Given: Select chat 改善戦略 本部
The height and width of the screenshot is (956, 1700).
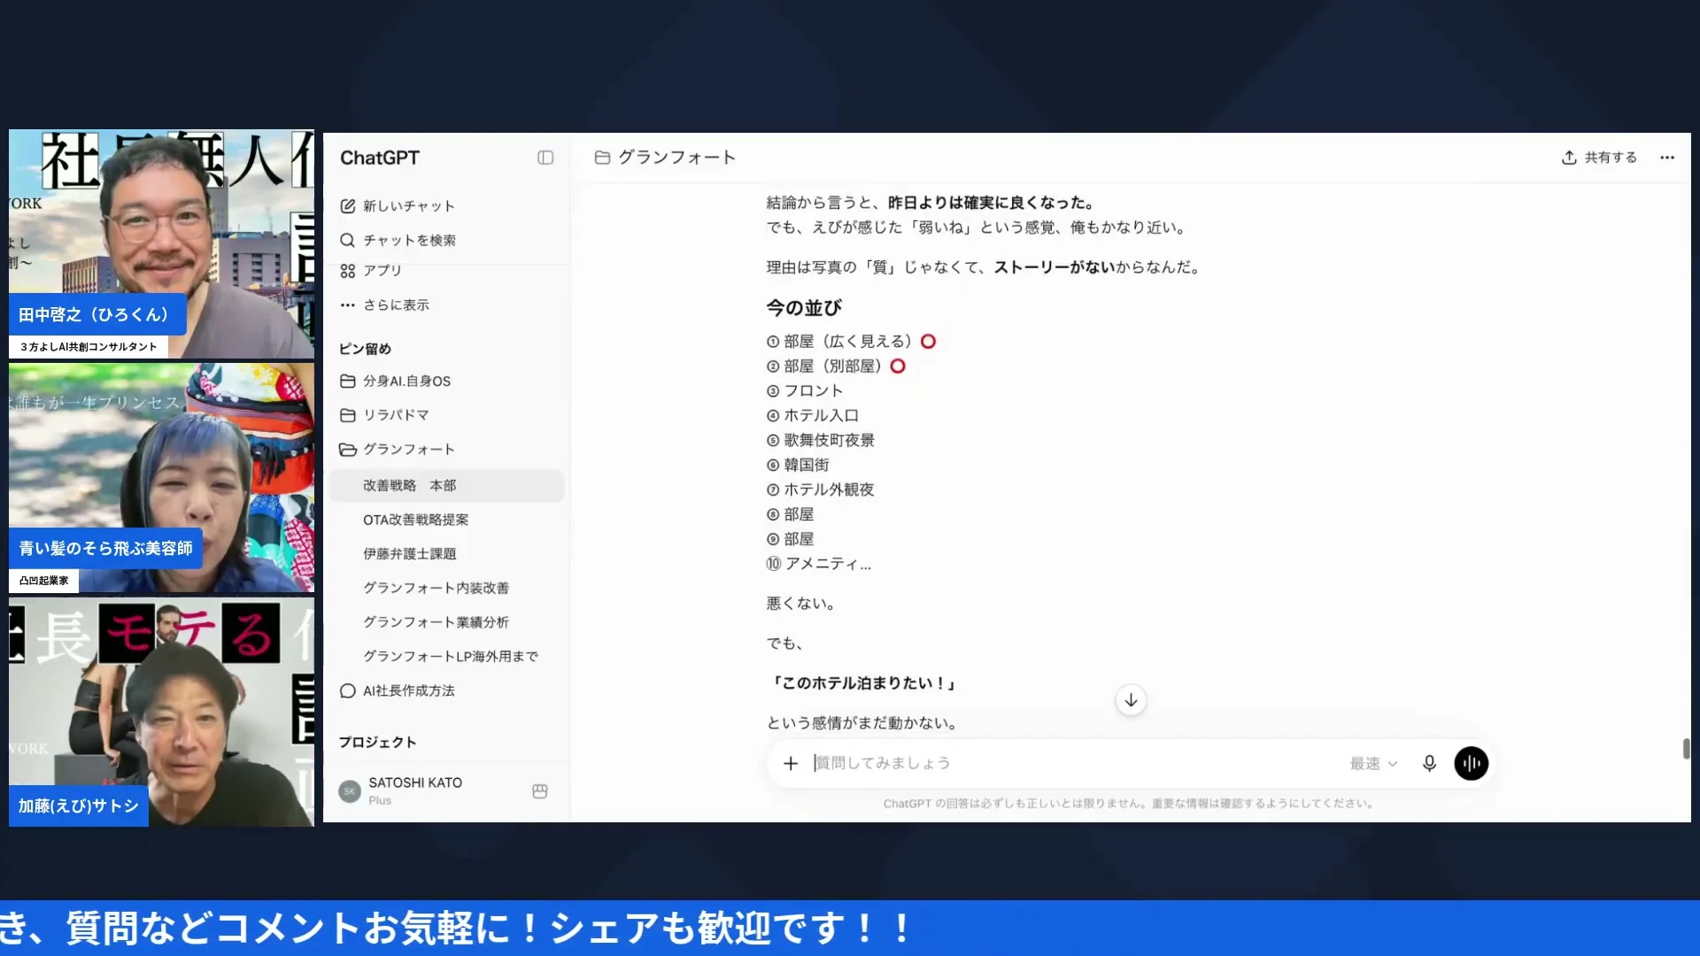Looking at the screenshot, I should (x=447, y=486).
